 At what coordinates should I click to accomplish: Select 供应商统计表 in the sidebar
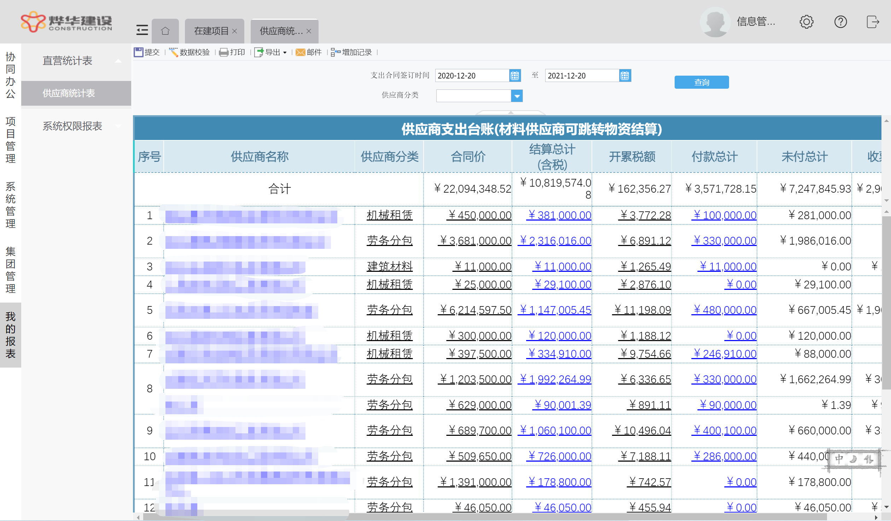(x=76, y=93)
